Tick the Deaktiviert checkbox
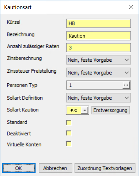This screenshot has width=139, height=176. [69, 133]
